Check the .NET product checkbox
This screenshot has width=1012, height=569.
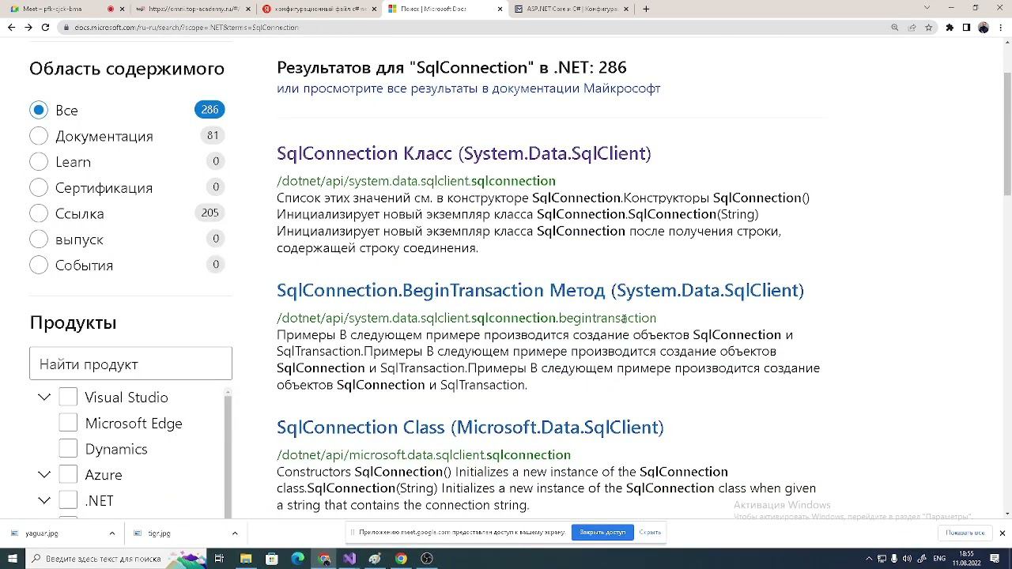click(x=68, y=500)
